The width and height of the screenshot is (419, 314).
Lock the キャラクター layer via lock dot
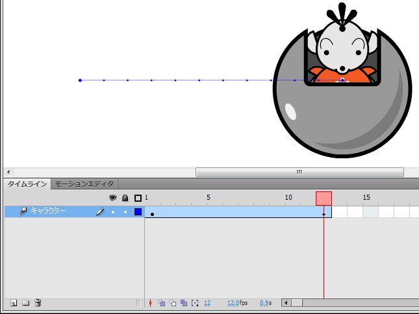click(125, 211)
